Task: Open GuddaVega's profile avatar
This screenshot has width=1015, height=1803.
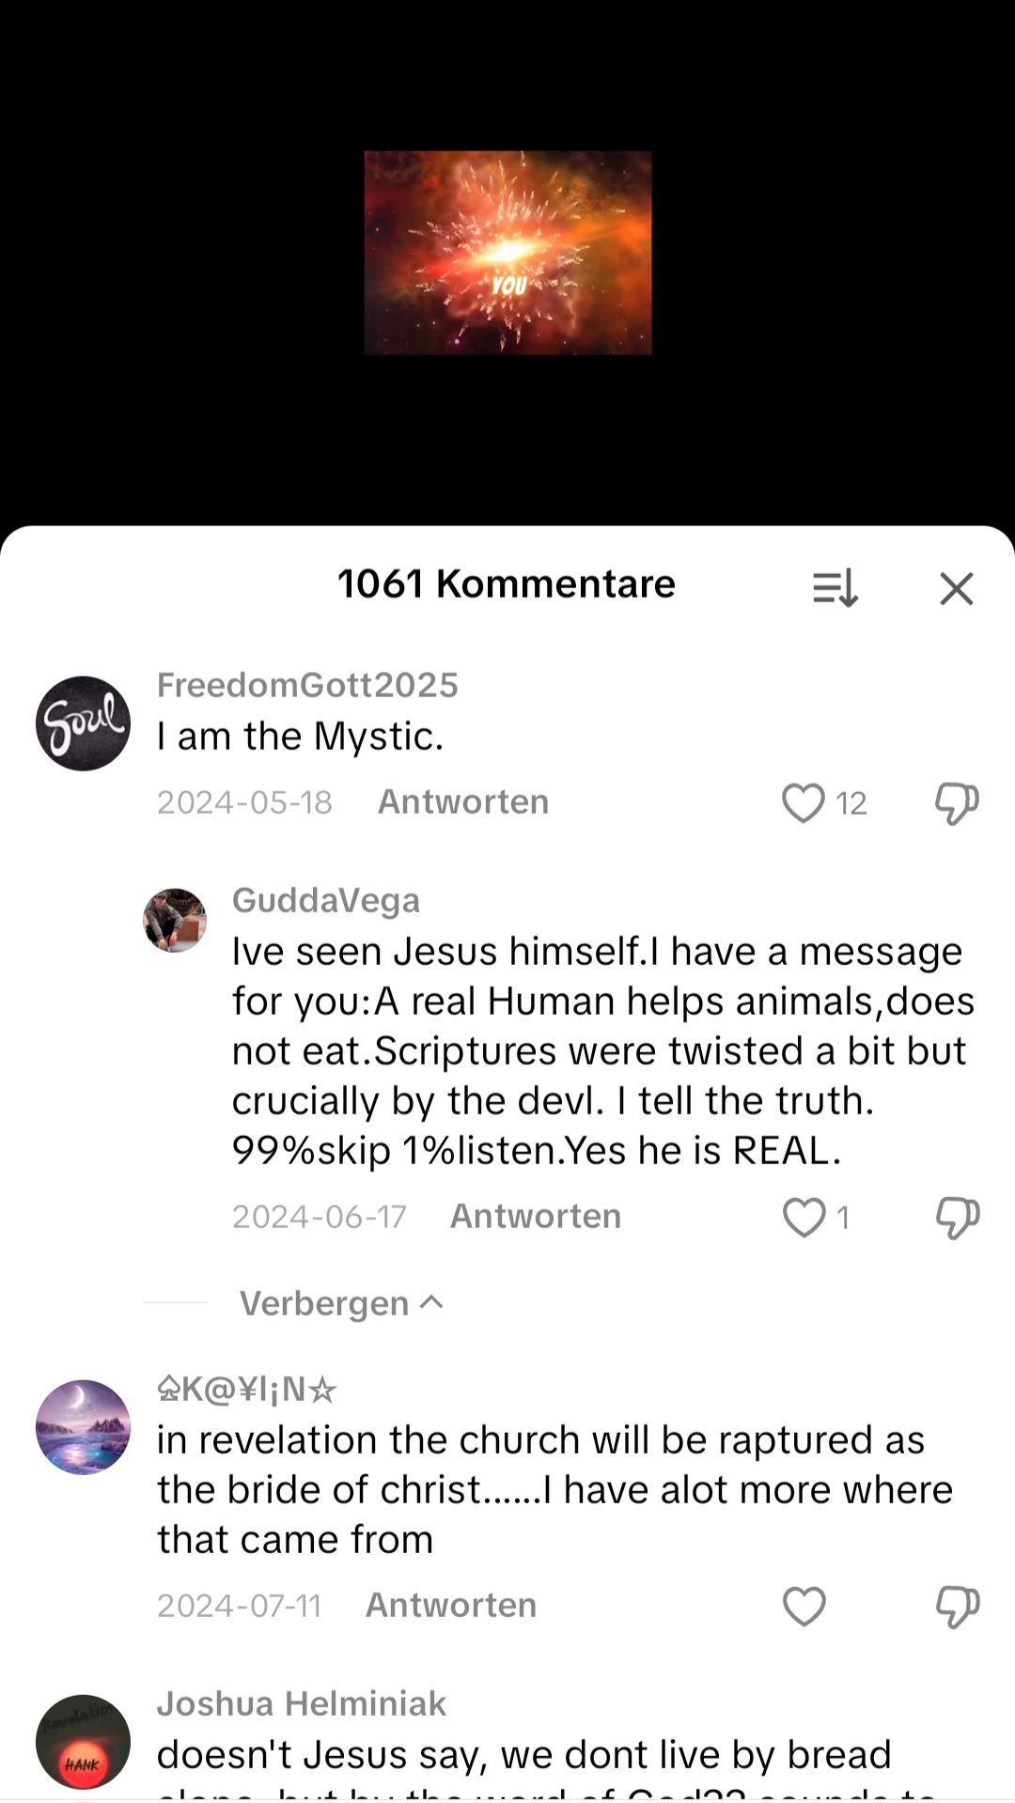Action: [175, 920]
